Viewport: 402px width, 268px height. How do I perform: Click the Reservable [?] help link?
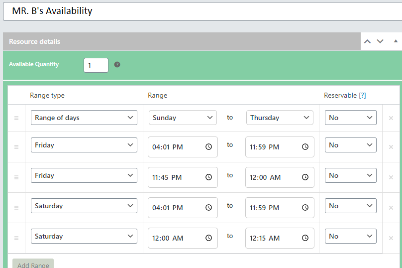[362, 95]
